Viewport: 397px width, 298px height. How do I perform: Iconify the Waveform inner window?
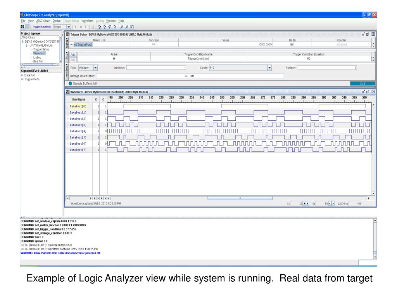pos(363,92)
